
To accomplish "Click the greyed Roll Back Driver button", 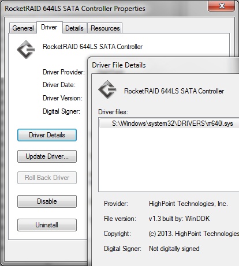I will tap(47, 178).
